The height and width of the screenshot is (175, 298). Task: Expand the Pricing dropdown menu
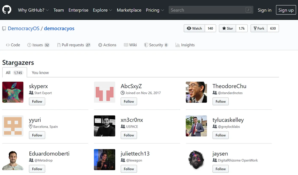point(155,10)
